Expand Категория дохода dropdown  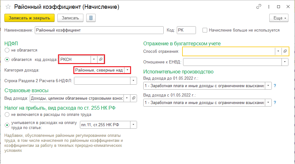click(127, 70)
